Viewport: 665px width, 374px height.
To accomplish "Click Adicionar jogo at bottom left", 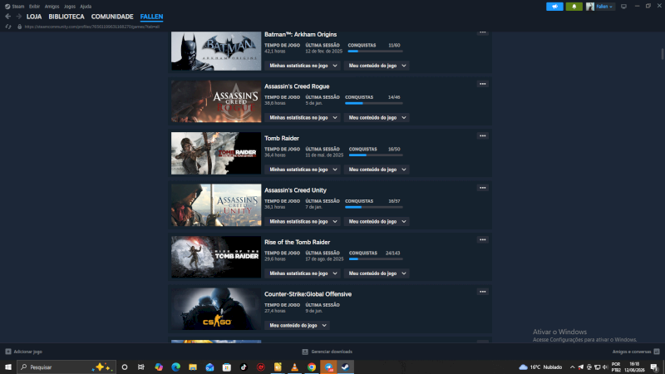I will point(24,352).
